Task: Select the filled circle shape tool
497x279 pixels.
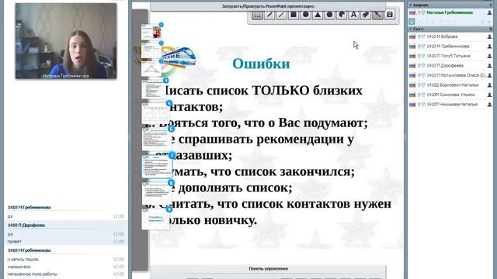Action: 305,15
